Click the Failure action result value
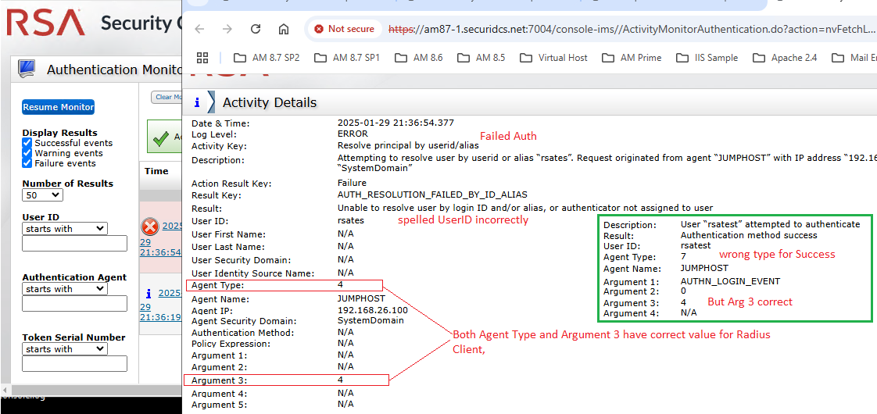 (352, 183)
